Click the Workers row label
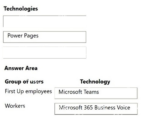Screen dimensions: 142x119 point(15,106)
